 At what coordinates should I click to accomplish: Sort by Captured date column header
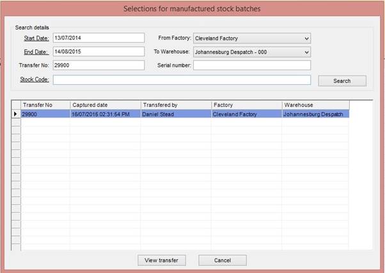point(105,104)
